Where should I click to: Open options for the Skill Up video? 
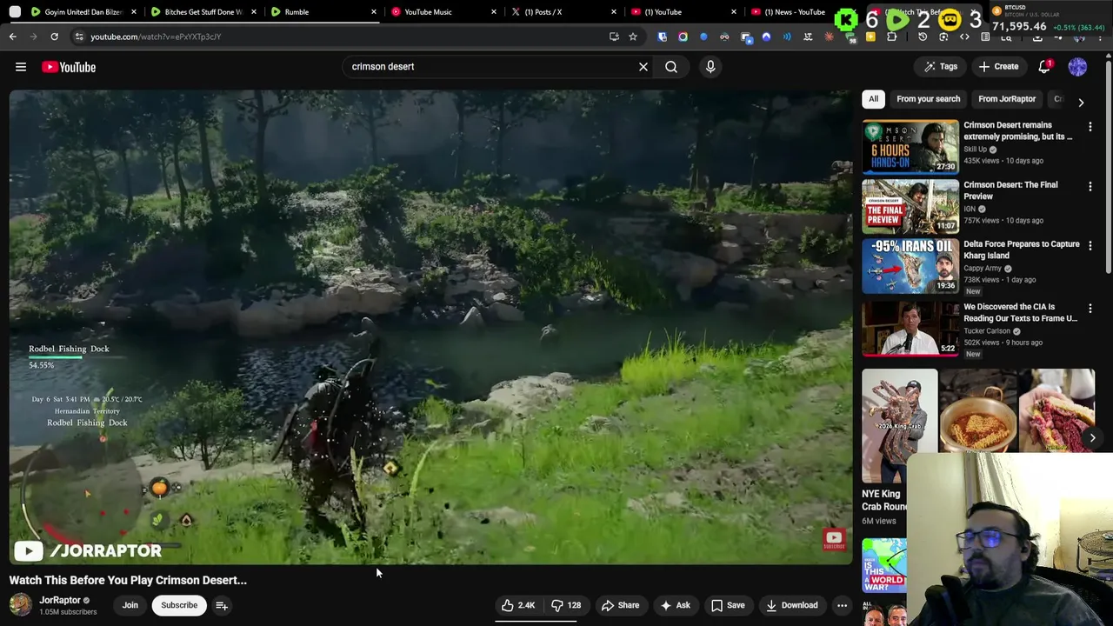pos(1090,127)
